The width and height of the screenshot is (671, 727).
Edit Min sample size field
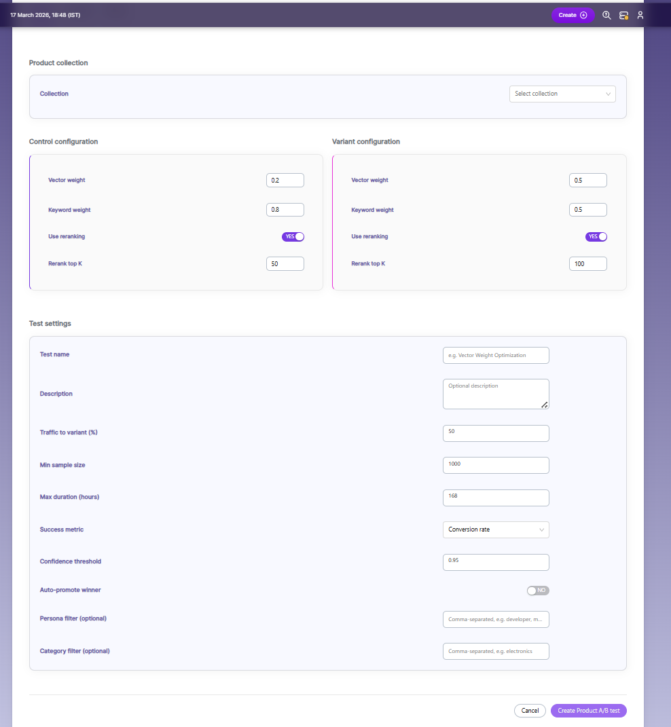click(x=496, y=465)
